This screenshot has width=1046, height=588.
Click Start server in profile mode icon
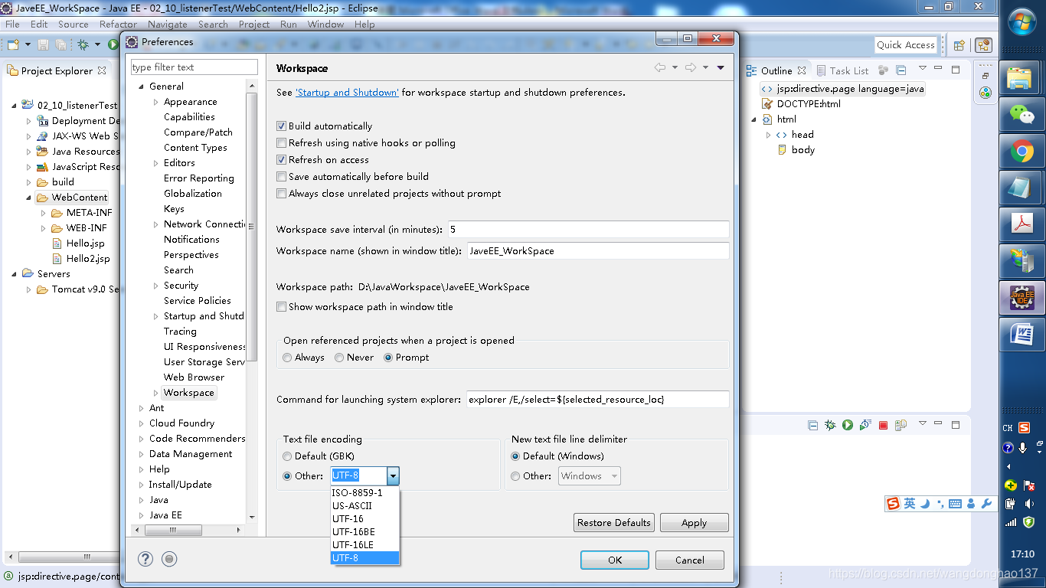865,425
